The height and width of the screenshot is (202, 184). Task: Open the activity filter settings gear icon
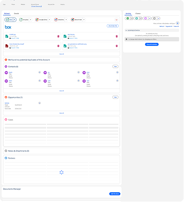tap(178, 23)
